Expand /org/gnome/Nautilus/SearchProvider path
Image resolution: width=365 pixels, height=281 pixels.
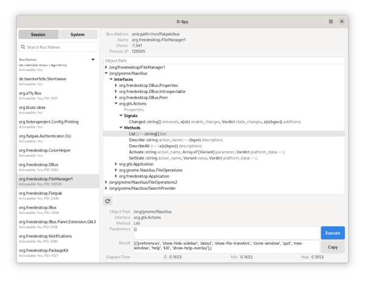(x=106, y=188)
